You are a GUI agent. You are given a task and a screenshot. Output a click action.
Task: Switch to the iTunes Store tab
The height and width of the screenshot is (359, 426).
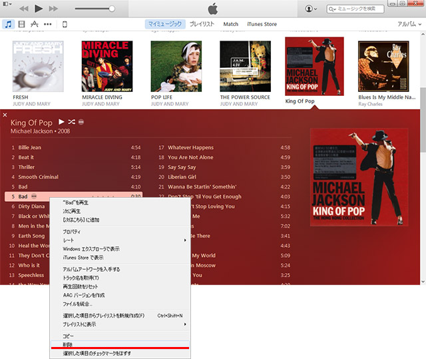[262, 24]
